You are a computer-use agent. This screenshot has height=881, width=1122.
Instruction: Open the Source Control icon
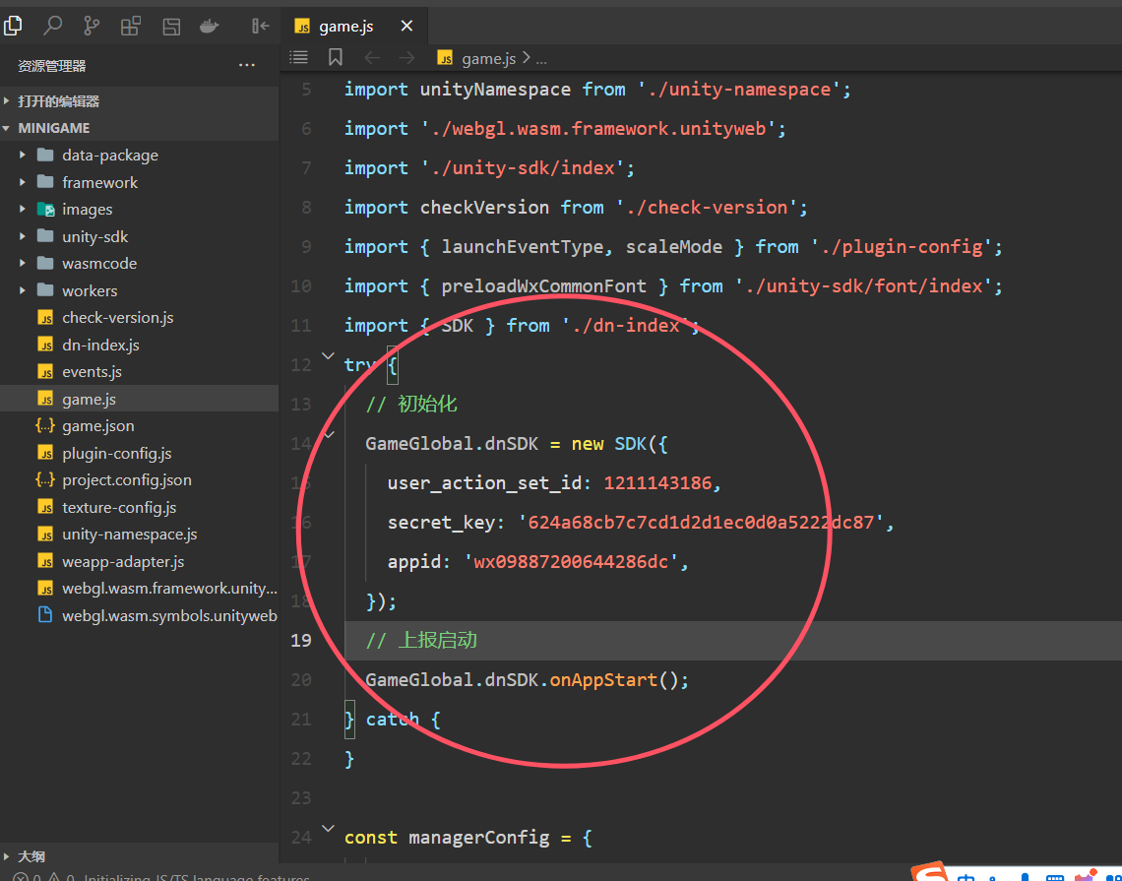point(92,27)
